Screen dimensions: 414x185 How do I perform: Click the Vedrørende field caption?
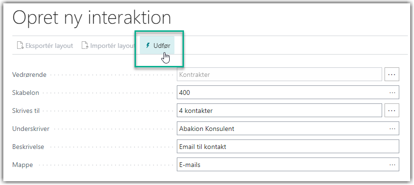click(29, 74)
